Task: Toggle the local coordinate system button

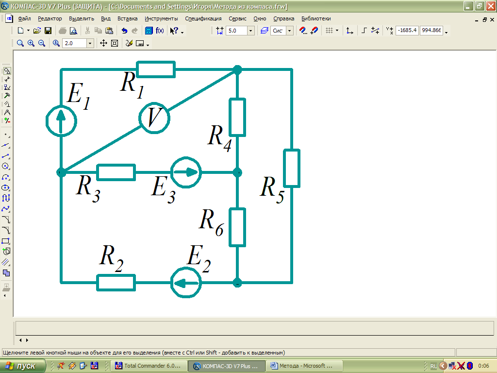Action: (349, 31)
